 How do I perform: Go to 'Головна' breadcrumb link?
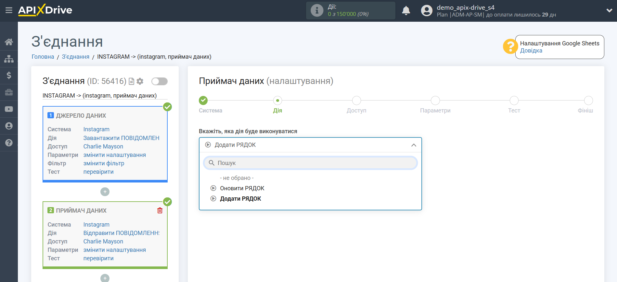[43, 57]
